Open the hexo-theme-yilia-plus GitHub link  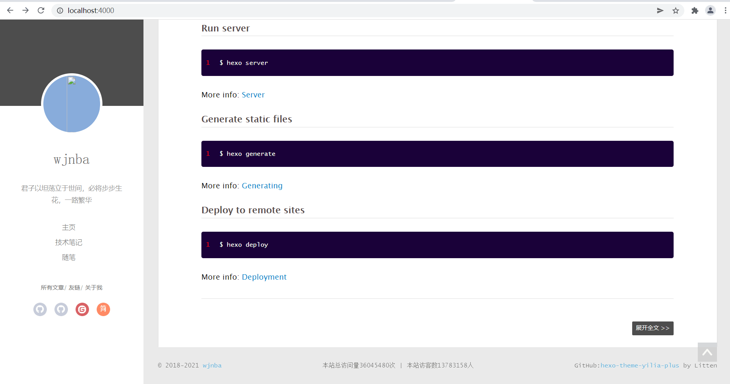(639, 366)
